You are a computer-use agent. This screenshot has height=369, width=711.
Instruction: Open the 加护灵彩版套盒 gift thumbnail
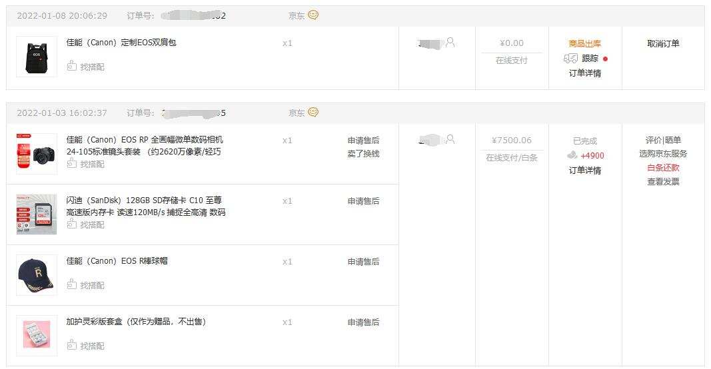pos(37,336)
